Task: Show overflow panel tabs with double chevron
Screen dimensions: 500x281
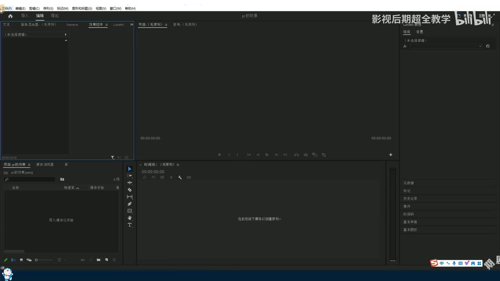Action: coord(132,25)
